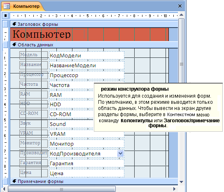Click the section selector beside Область данных
The width and height of the screenshot is (224, 192).
(x=5, y=45)
